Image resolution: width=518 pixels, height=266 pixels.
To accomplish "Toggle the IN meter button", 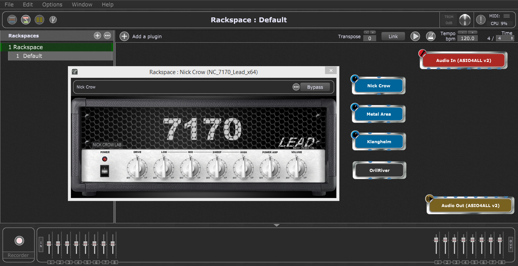I will click(41, 244).
